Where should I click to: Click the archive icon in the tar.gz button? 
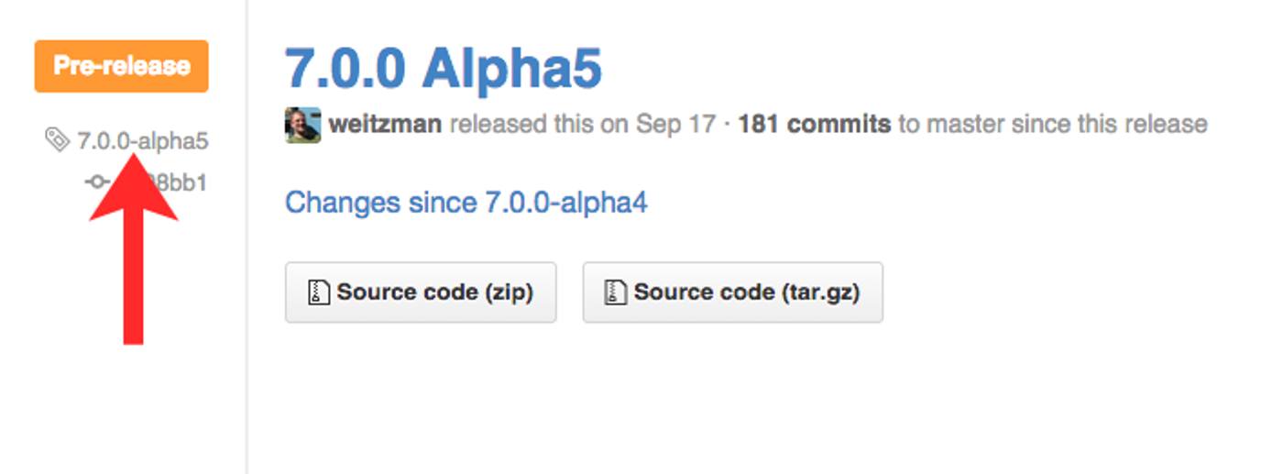tap(615, 292)
